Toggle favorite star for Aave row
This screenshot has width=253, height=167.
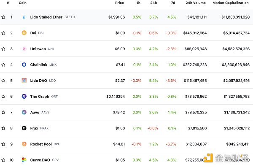click(3, 112)
